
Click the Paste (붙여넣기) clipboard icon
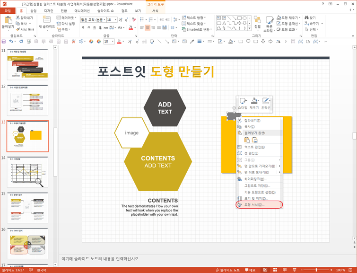click(8, 20)
